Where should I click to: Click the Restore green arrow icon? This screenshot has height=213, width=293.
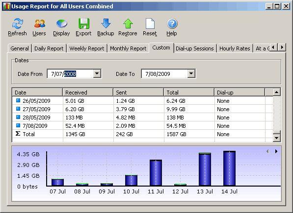(x=128, y=24)
